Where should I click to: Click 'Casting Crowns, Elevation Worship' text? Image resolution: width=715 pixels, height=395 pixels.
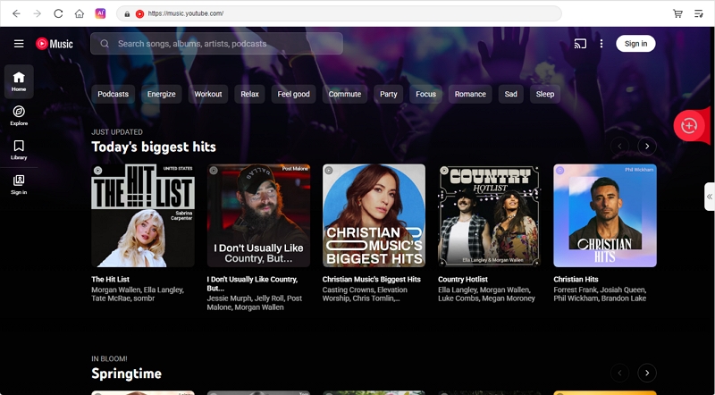365,294
